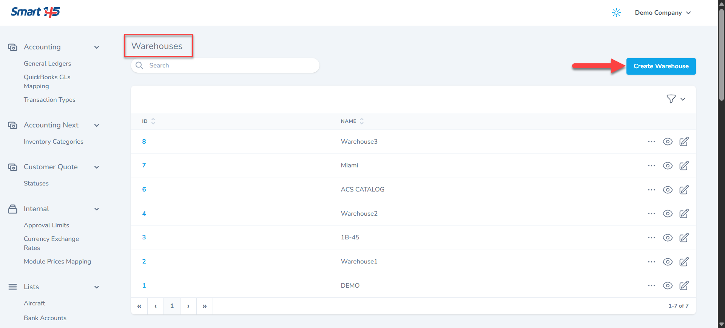Open warehouse ID 8 link
The width and height of the screenshot is (725, 328).
(x=144, y=142)
